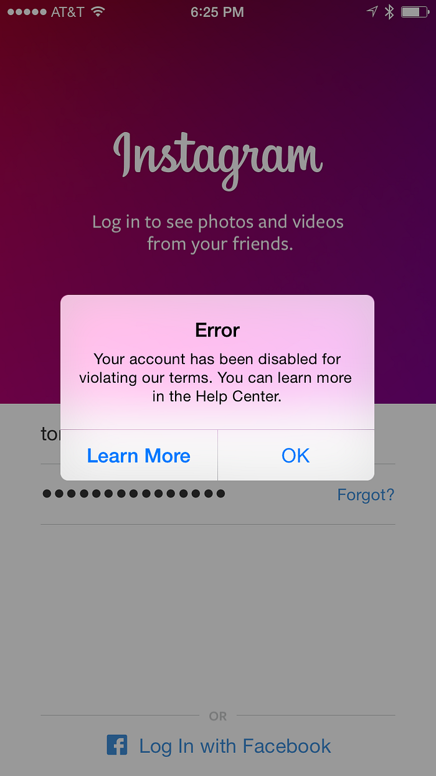This screenshot has height=776, width=436.
Task: Tap the location services arrow icon
Action: [372, 12]
